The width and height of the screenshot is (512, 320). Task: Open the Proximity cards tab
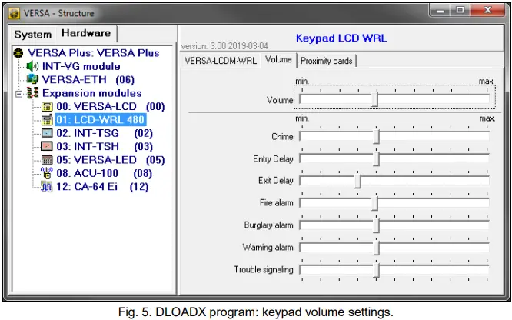pyautogui.click(x=326, y=61)
